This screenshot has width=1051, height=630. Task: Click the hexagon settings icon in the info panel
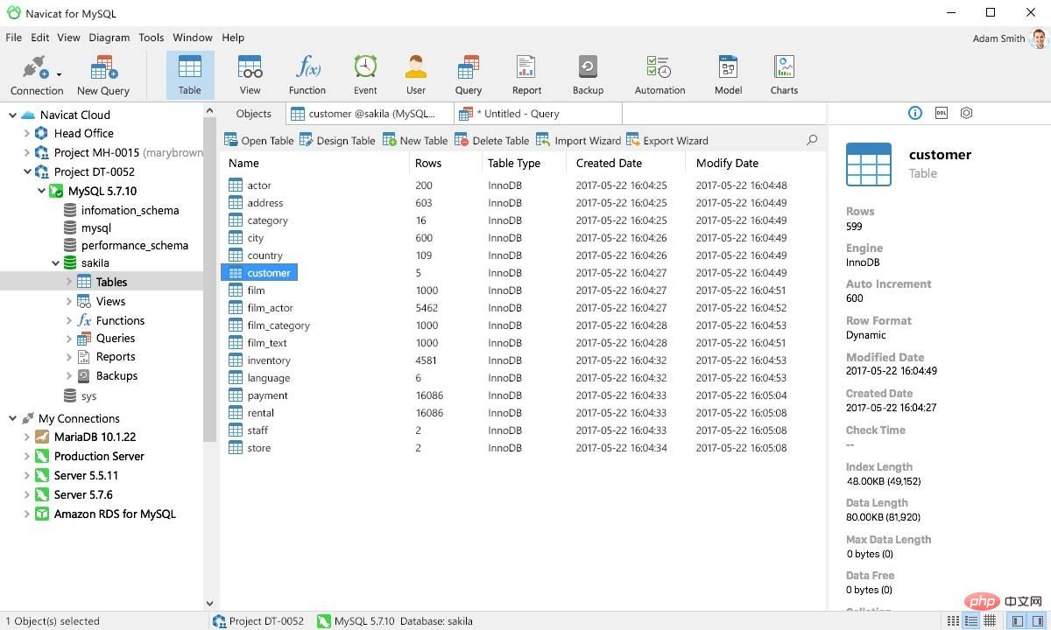pyautogui.click(x=966, y=113)
